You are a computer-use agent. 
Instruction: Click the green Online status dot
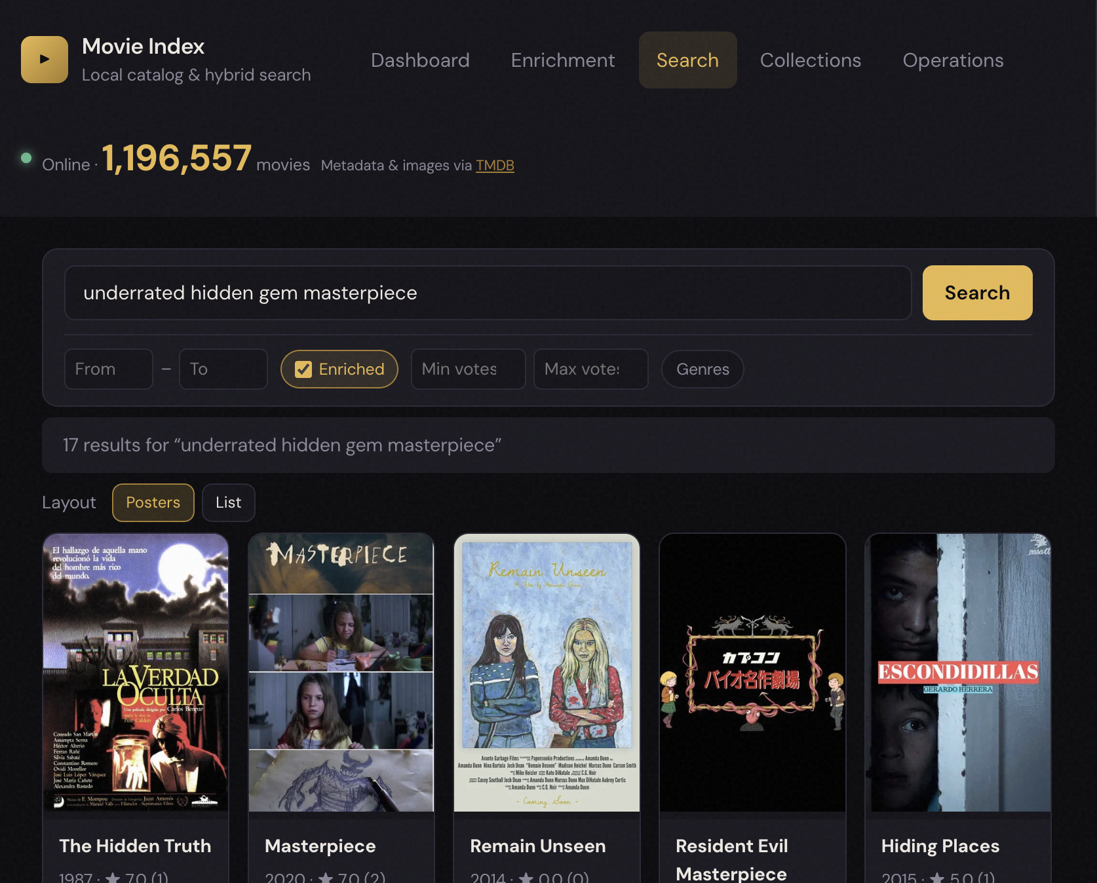point(26,158)
